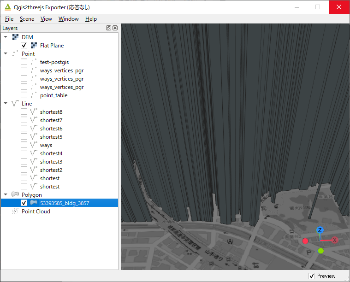Open the Scene menu
350x282 pixels.
27,19
